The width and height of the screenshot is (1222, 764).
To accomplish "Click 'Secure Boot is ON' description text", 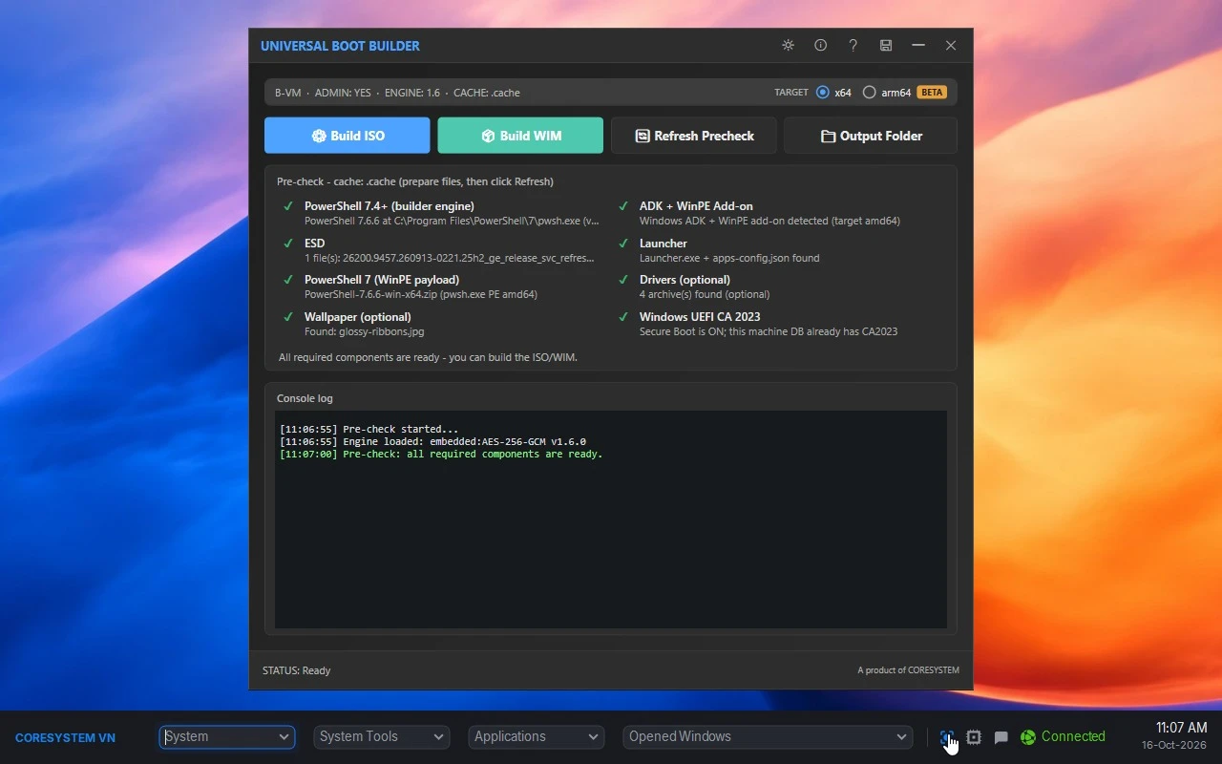I will point(769,331).
